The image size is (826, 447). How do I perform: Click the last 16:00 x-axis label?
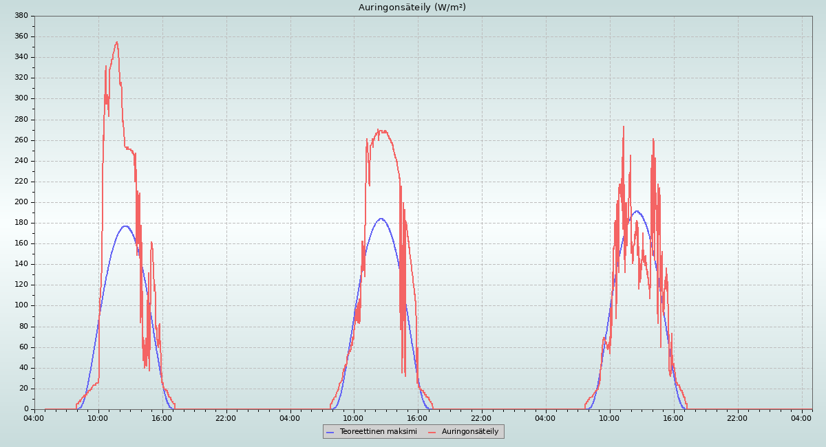(673, 418)
